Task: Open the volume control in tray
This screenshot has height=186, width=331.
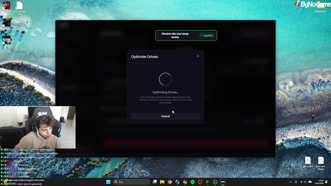Action: tap(305, 182)
